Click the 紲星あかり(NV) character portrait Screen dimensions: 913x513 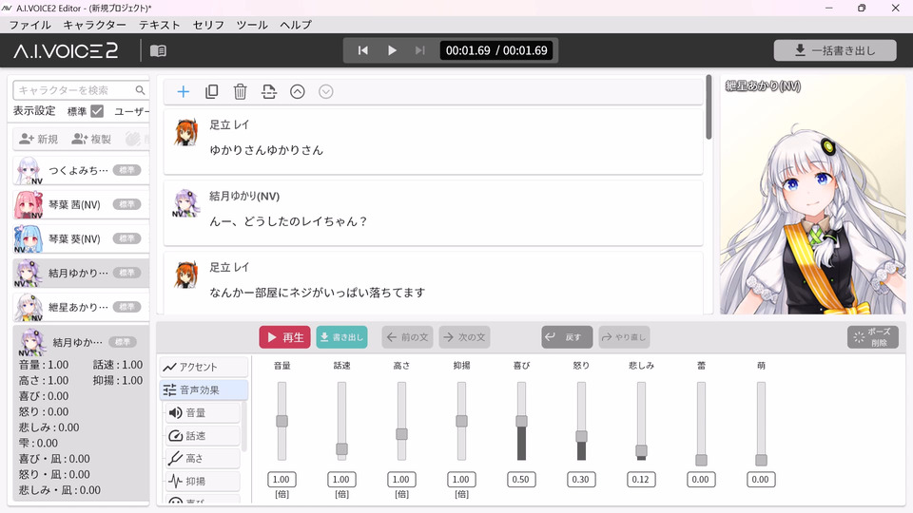point(813,195)
